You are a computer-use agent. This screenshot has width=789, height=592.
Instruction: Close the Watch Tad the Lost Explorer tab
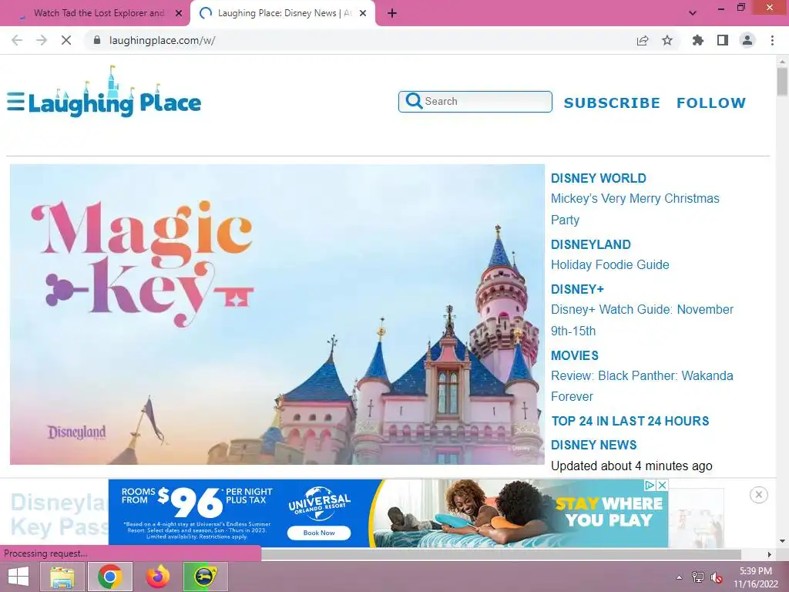179,14
